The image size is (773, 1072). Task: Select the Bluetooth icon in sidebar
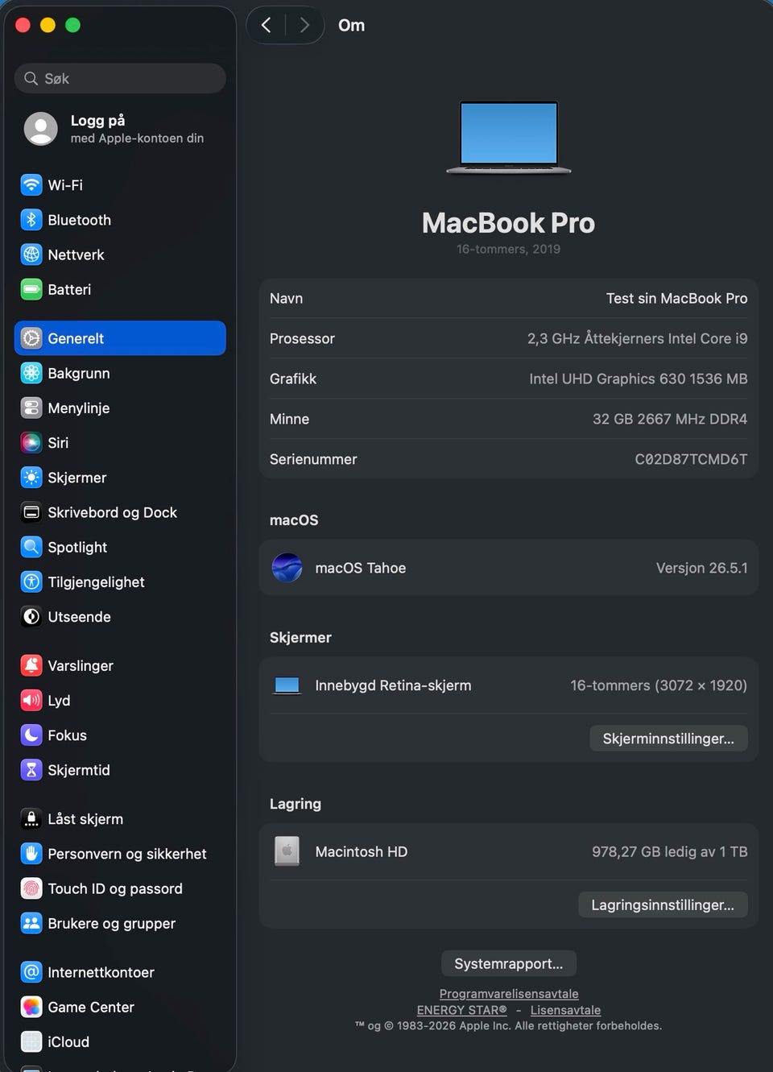(31, 220)
